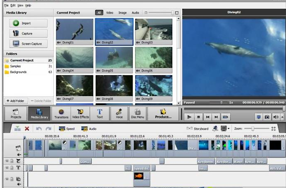286x188 pixels.
Task: Select the Diving01 thumbnail
Action: (x=75, y=32)
